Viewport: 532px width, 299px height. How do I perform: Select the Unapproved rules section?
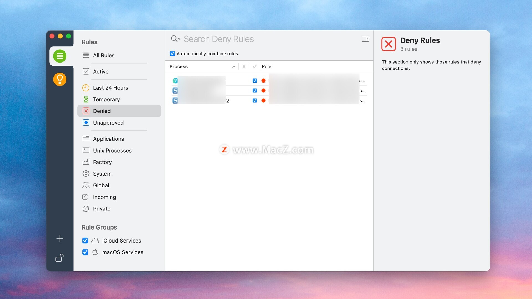coord(108,123)
